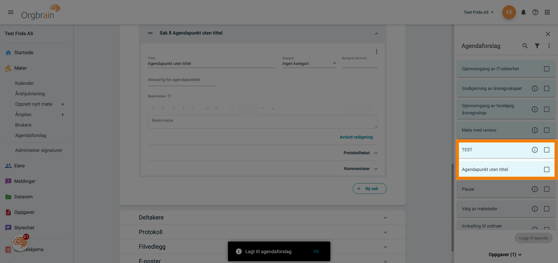The height and width of the screenshot is (263, 558).
Task: Check Gjennomgang av foreløpig årsregnskap suggestion
Action: (x=547, y=109)
